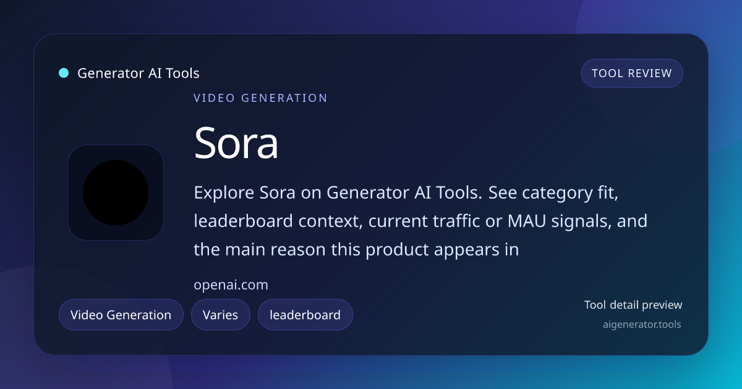Open the openai.com link
This screenshot has width=742, height=389.
coord(231,285)
